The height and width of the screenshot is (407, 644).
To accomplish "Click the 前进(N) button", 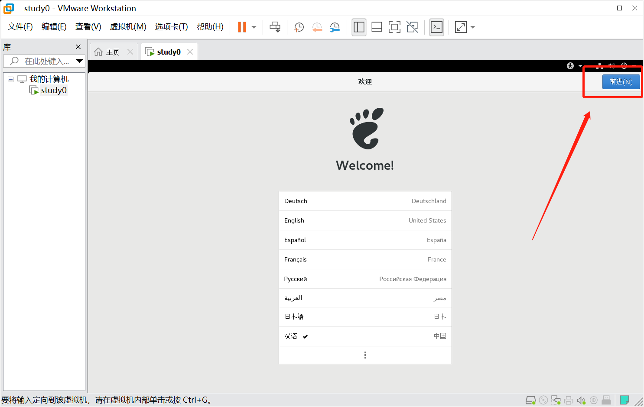I will pos(621,82).
